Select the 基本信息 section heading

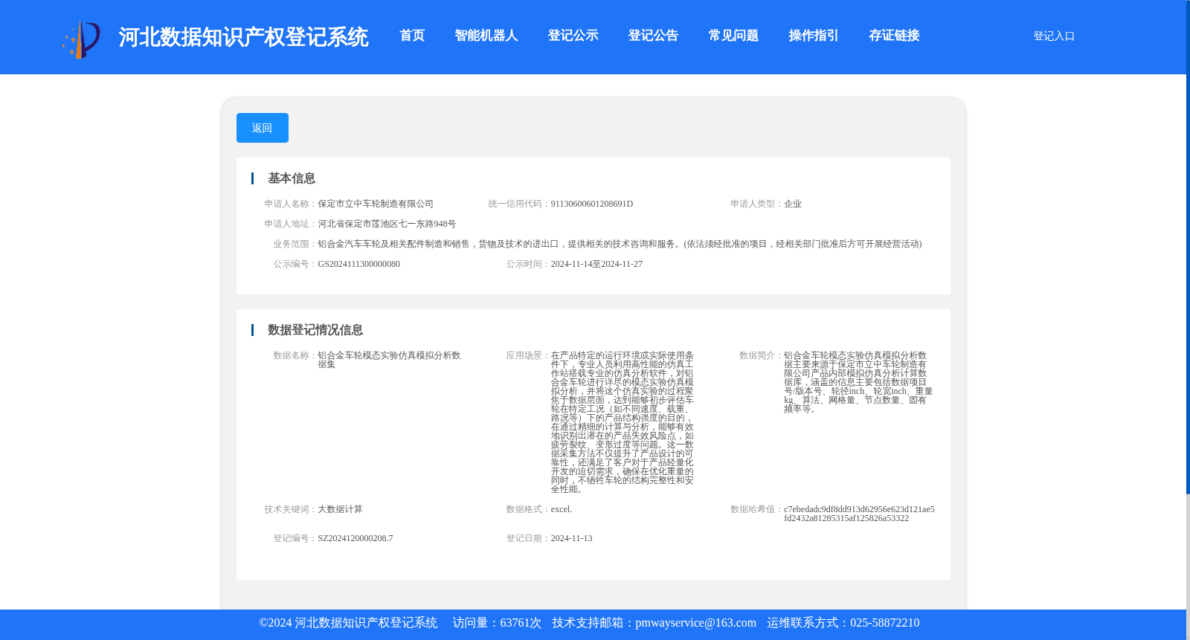(x=292, y=178)
